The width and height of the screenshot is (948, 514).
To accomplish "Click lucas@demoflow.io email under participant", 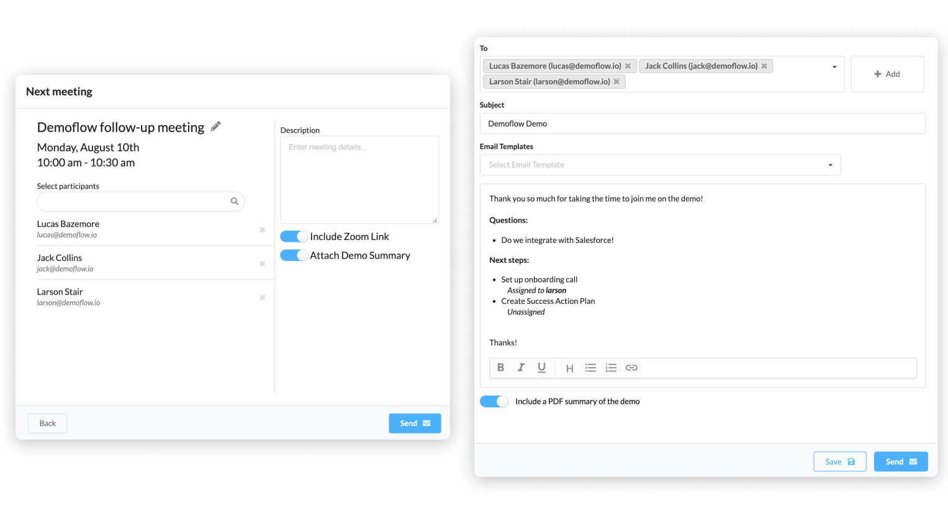I will pyautogui.click(x=67, y=235).
